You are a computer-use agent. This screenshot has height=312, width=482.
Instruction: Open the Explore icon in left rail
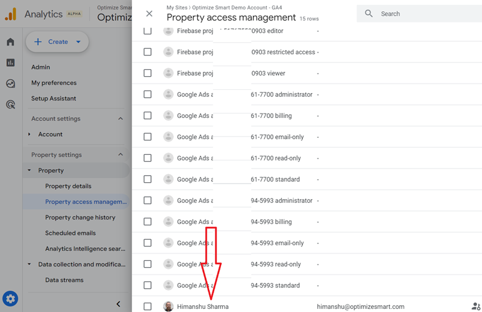pyautogui.click(x=11, y=84)
